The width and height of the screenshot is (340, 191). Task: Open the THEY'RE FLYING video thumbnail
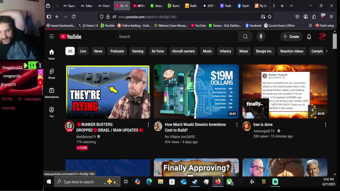[x=108, y=92]
